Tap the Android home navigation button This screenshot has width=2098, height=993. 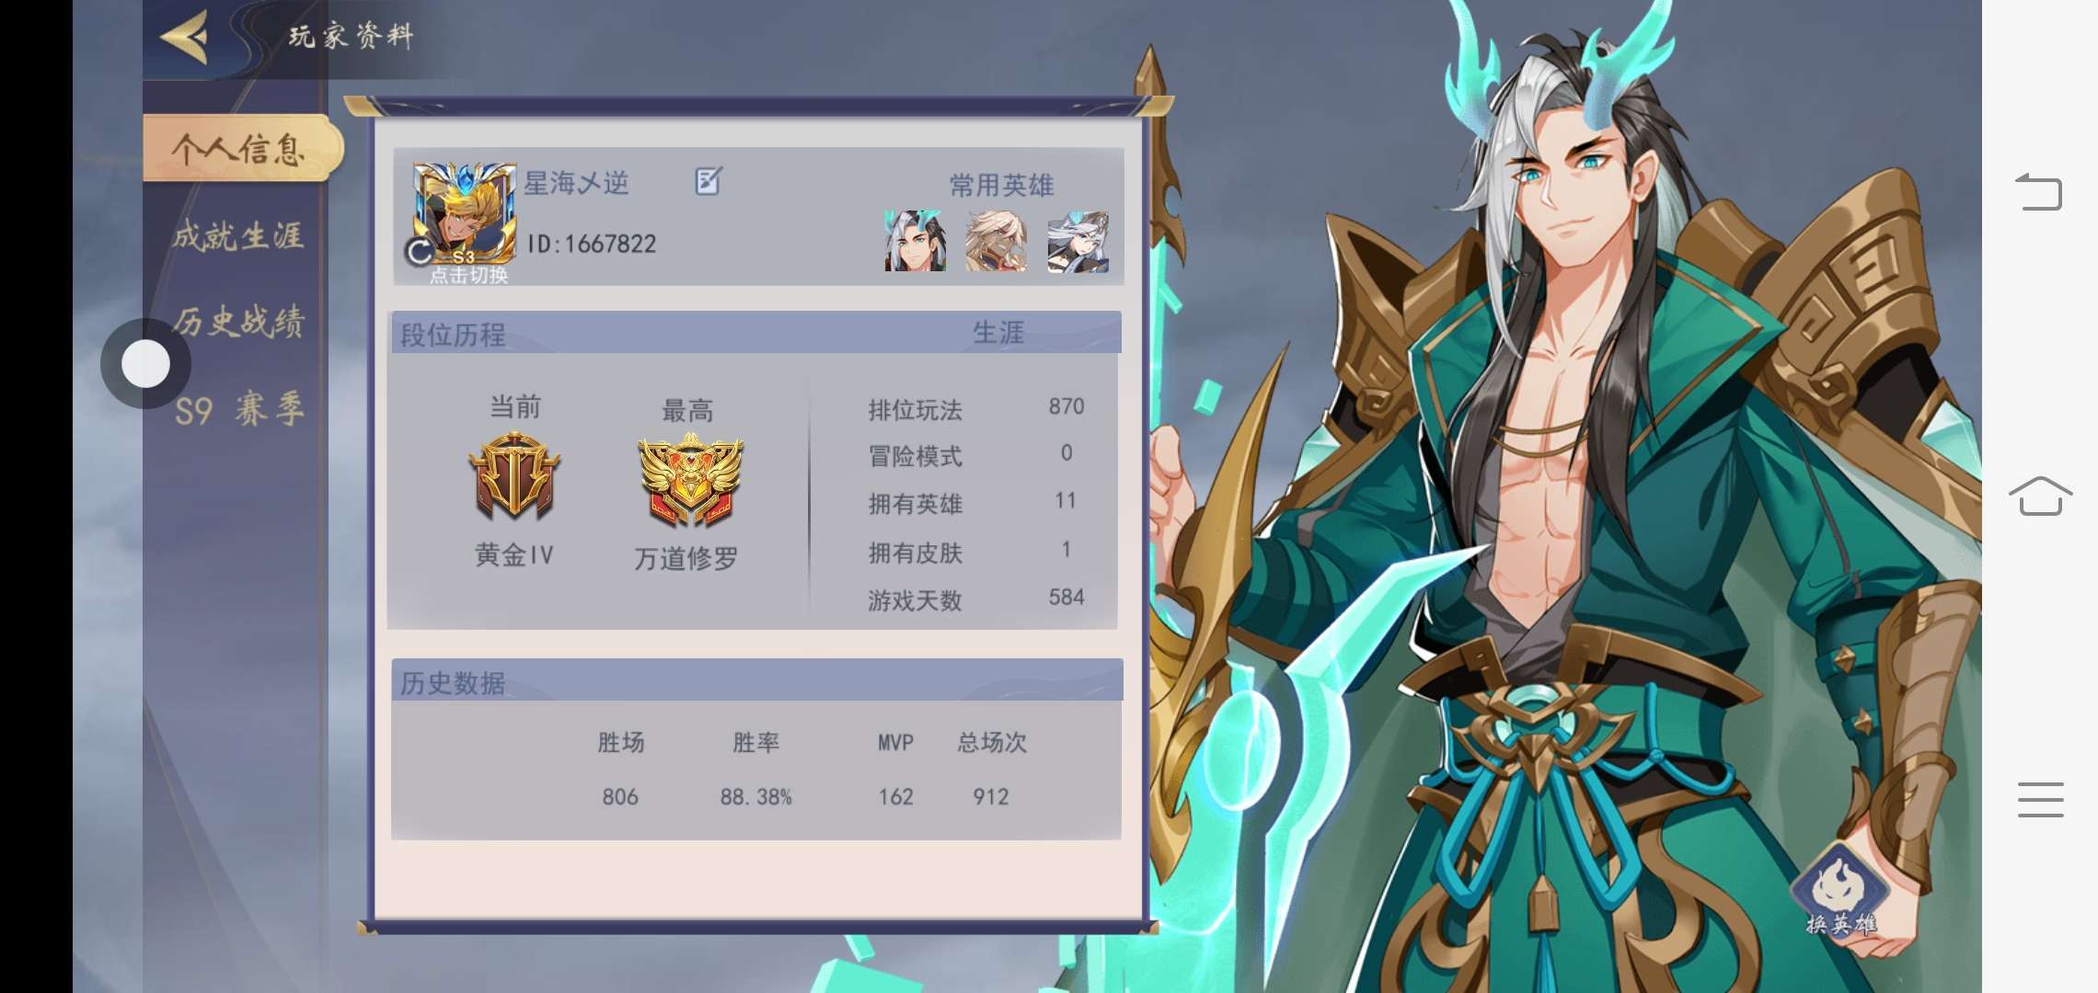click(x=2040, y=496)
